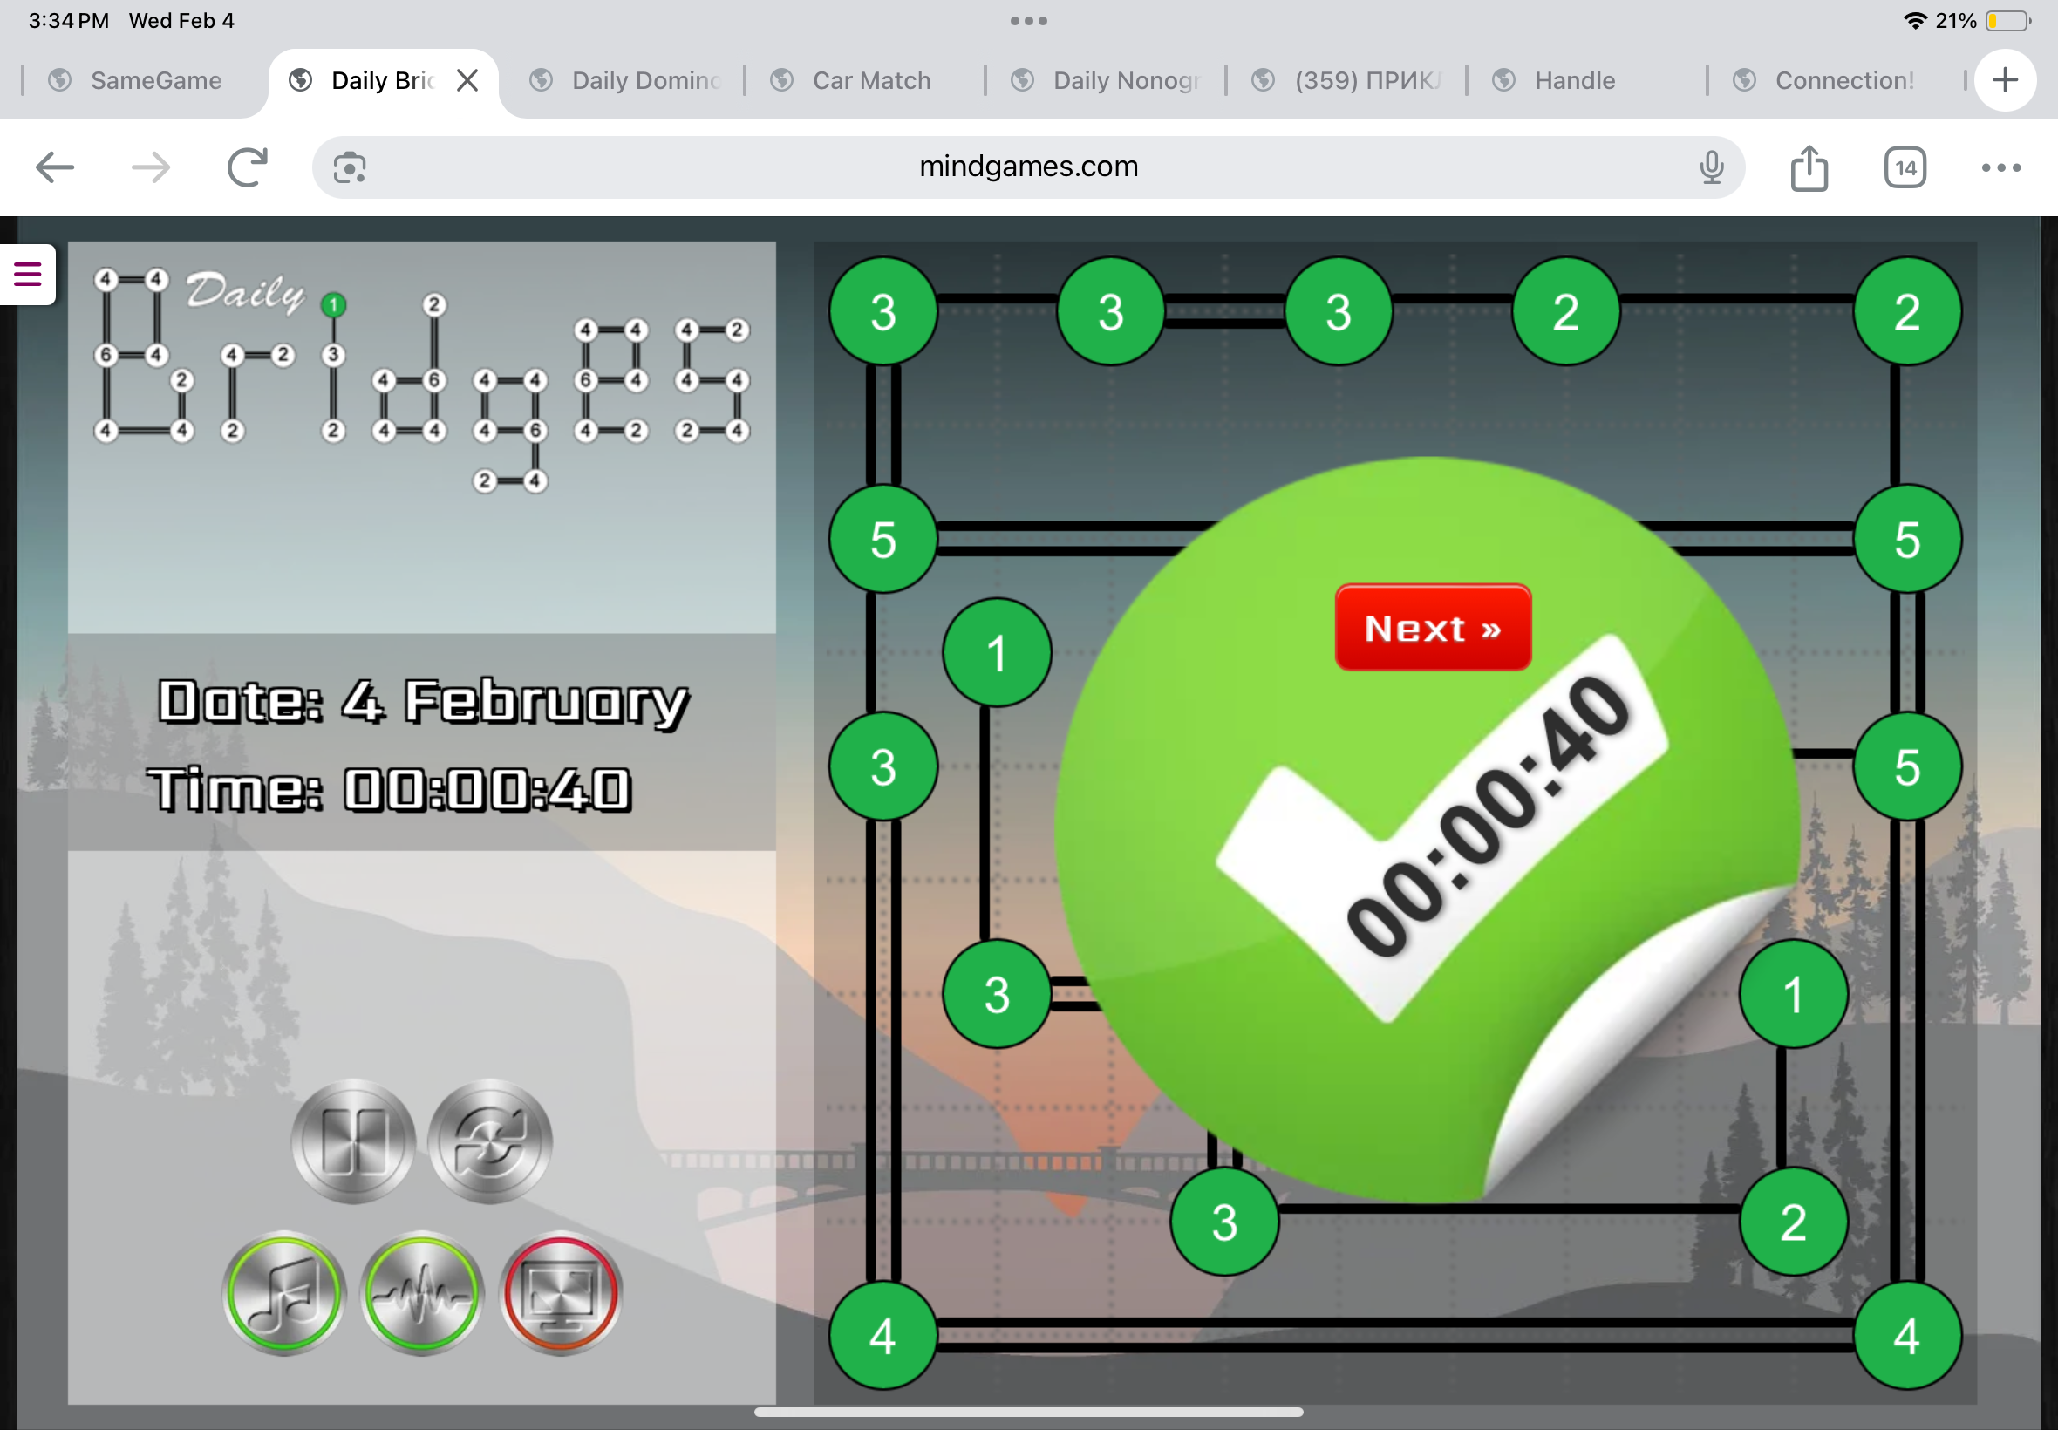2058x1430 pixels.
Task: Click the bottom-left island numbered 4
Action: point(882,1335)
